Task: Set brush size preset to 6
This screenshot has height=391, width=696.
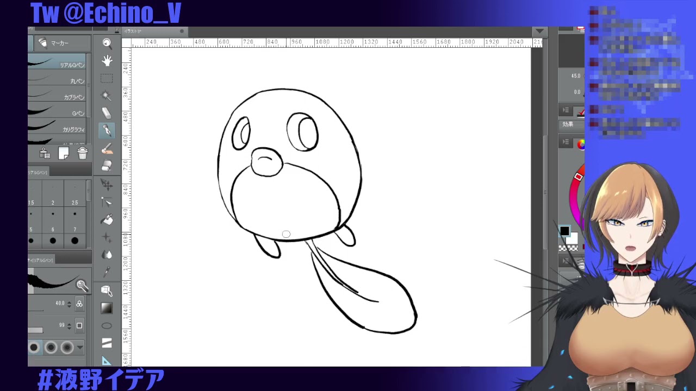Action: [53, 221]
